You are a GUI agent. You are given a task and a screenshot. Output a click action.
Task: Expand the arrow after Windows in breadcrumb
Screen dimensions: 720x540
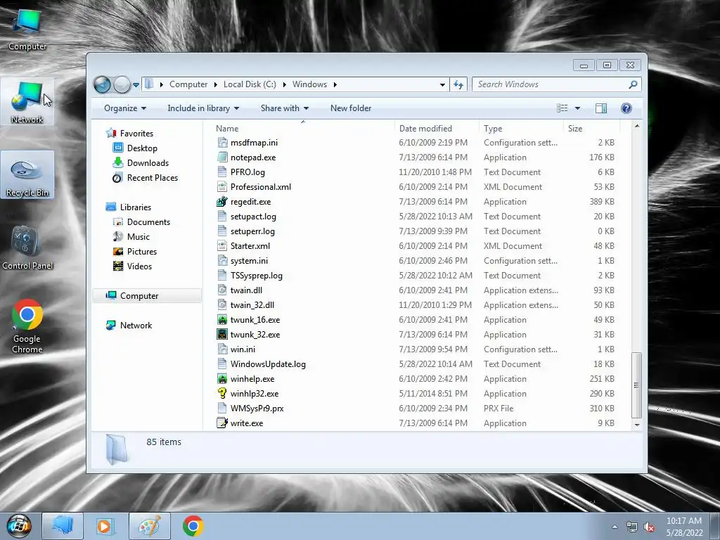click(335, 84)
